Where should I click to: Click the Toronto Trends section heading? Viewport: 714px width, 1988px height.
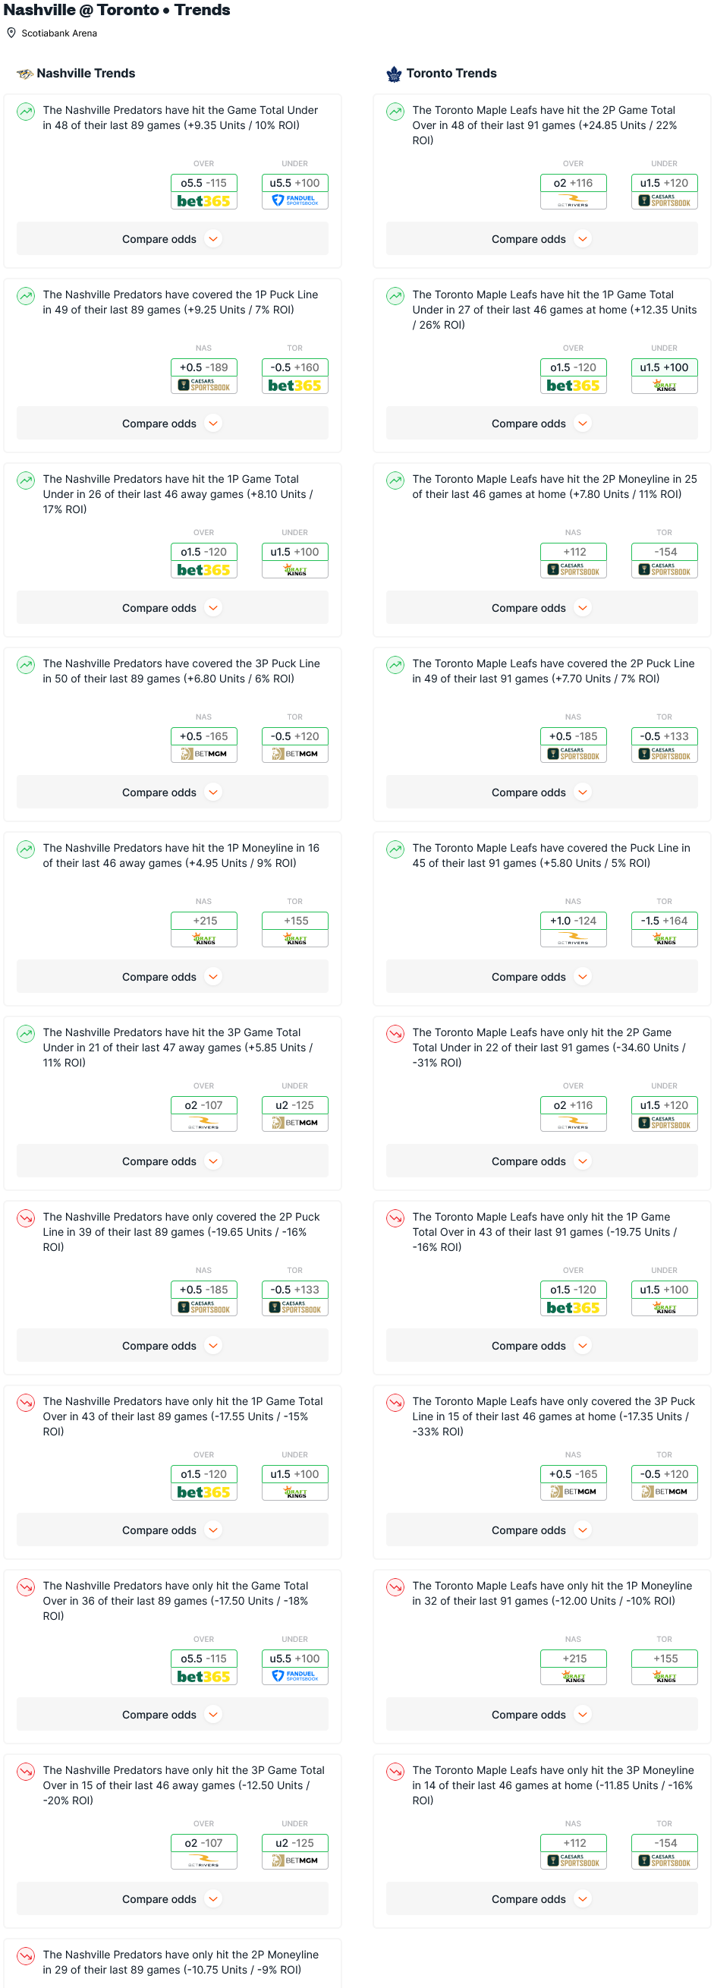(x=451, y=74)
